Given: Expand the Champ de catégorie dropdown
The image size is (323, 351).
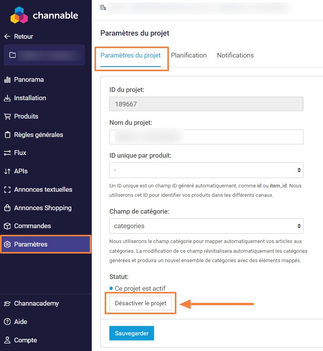Looking at the screenshot, I should click(x=206, y=226).
